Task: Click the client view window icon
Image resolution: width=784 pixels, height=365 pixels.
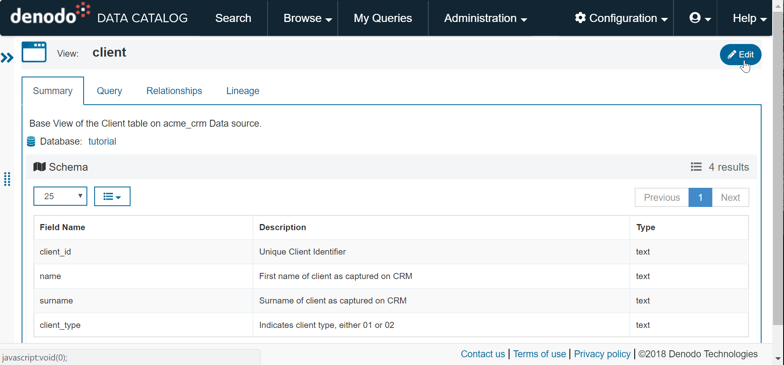Action: [34, 52]
